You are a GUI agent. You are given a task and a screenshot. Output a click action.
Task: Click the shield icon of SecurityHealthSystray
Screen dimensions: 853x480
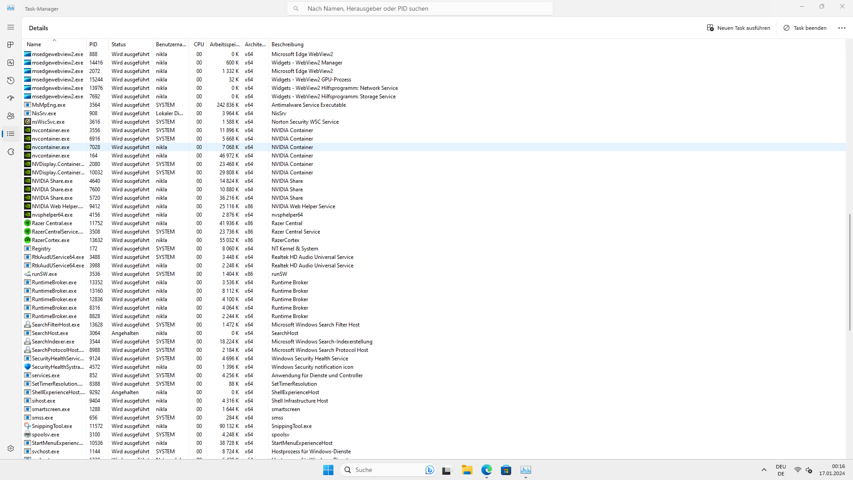coord(28,367)
